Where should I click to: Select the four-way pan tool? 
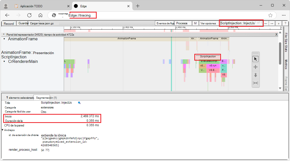[255, 67]
